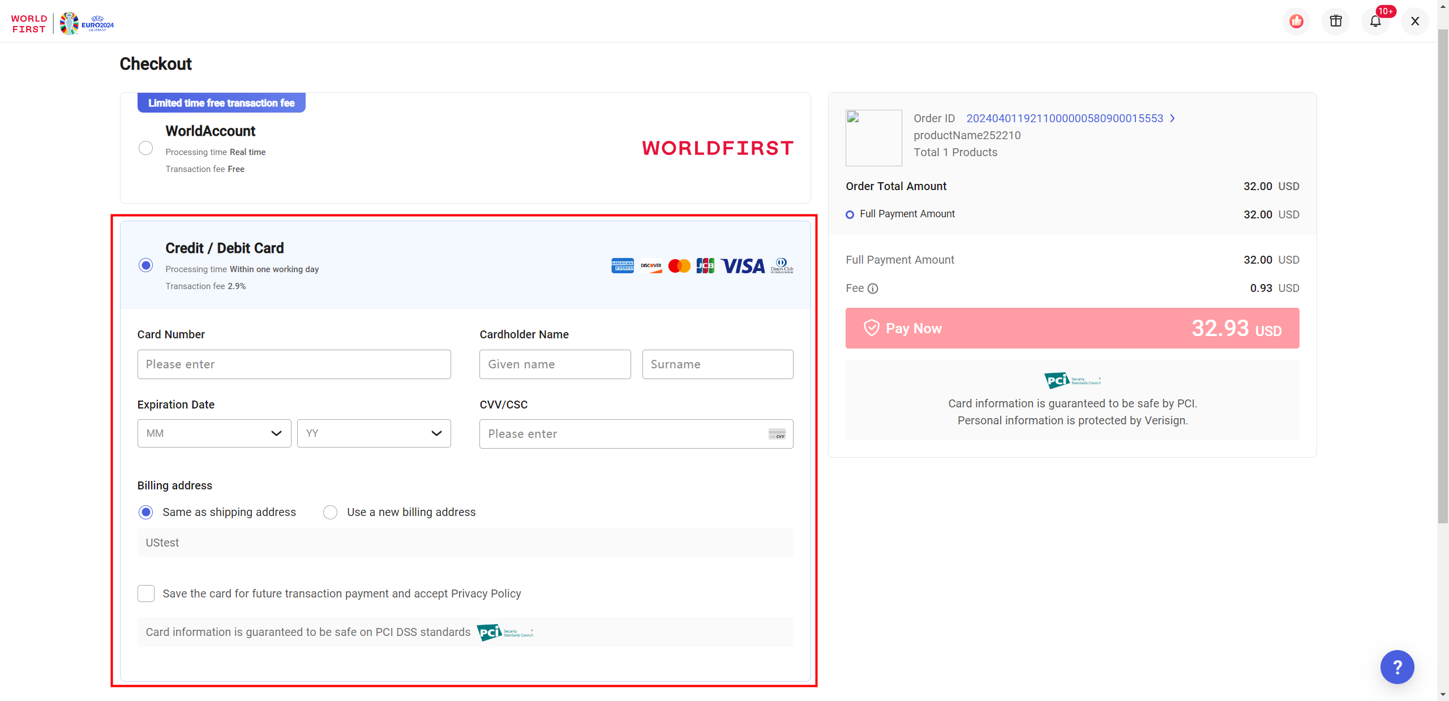Click the Pay Now button
The image size is (1449, 701).
click(1072, 328)
